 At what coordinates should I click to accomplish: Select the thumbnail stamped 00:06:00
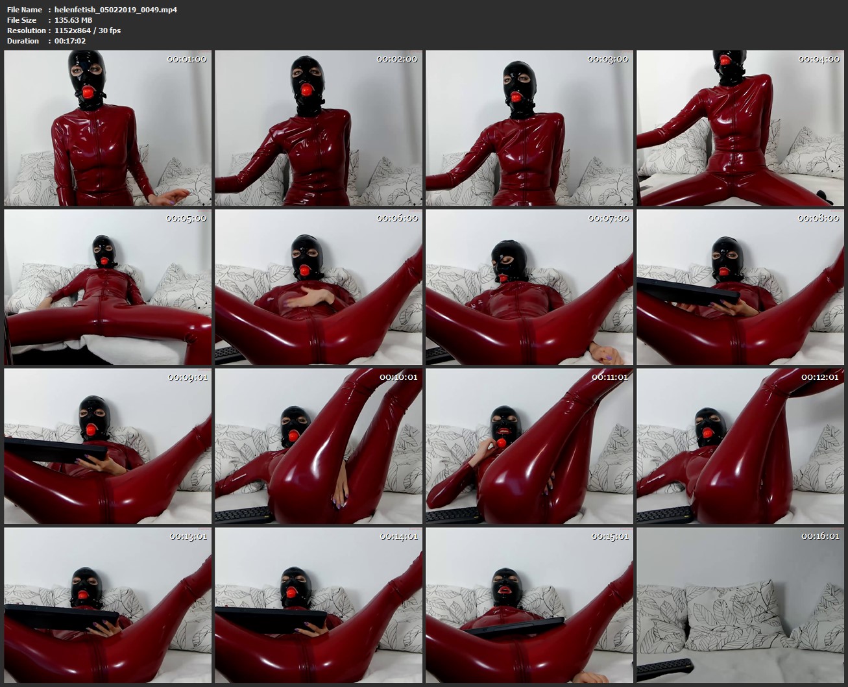click(319, 287)
